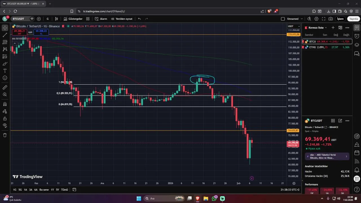Open chart settings hexagon icon
The image size is (361, 203).
pyautogui.click(x=316, y=19)
